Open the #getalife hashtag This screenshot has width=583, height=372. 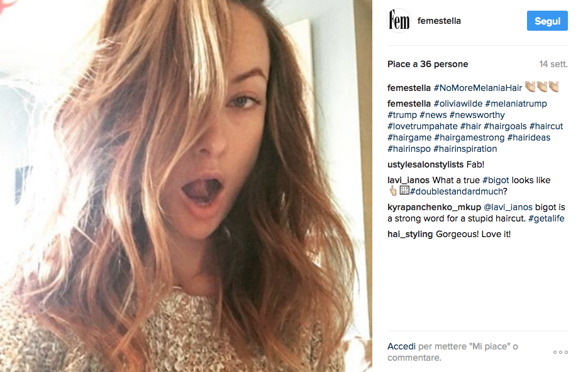[546, 218]
